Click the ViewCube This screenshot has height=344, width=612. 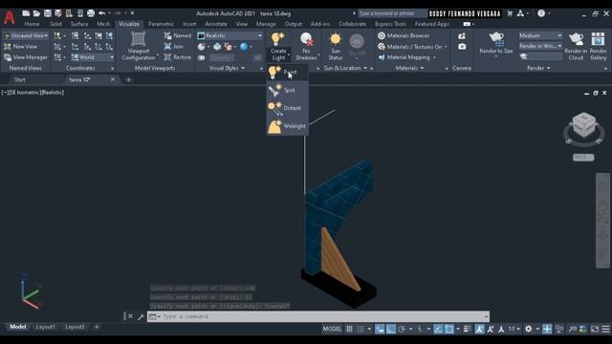coord(583,125)
